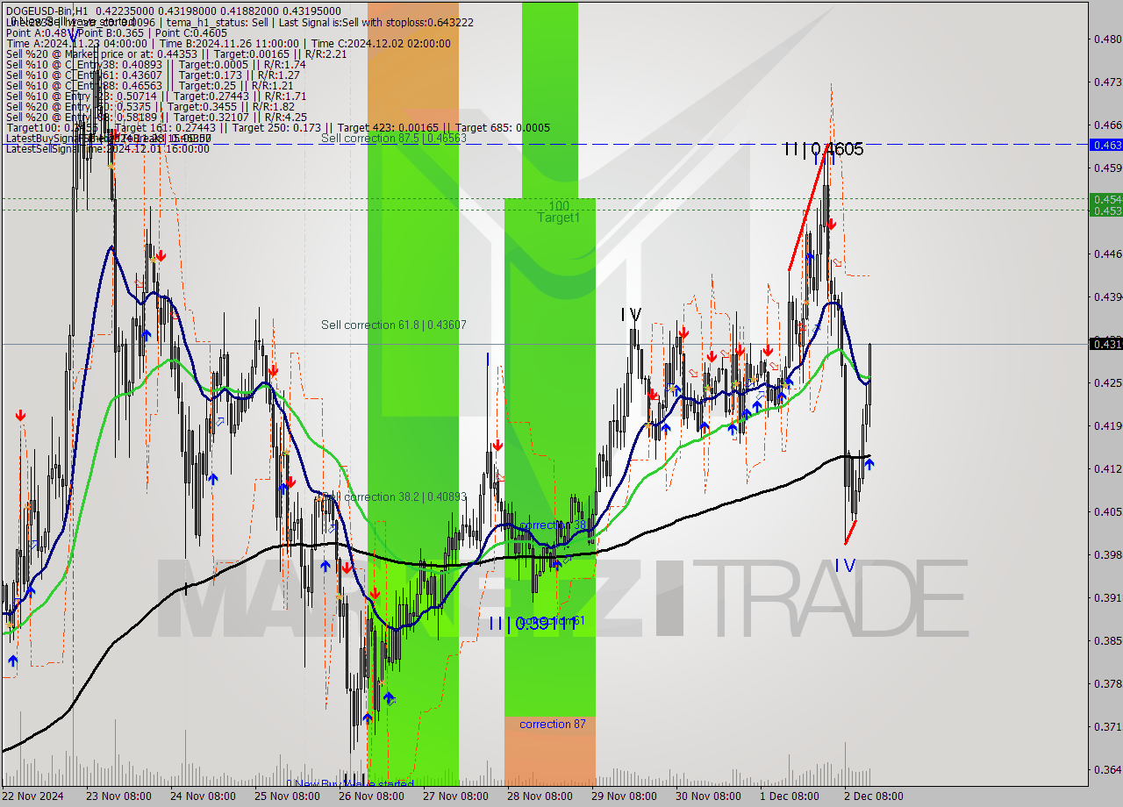Click the 0.371 price axis value
Viewport: 1123px width, 807px height.
[x=1108, y=726]
